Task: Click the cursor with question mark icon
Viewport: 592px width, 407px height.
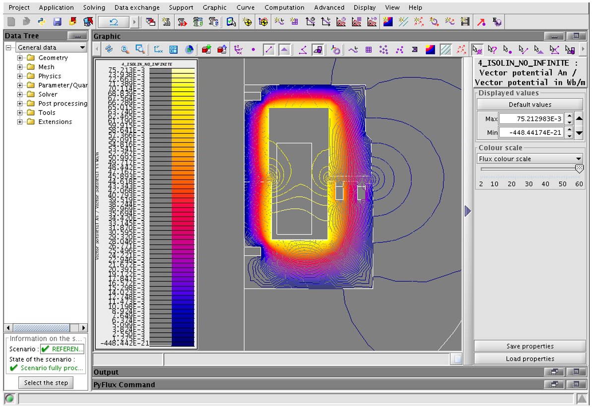Action: [x=492, y=49]
